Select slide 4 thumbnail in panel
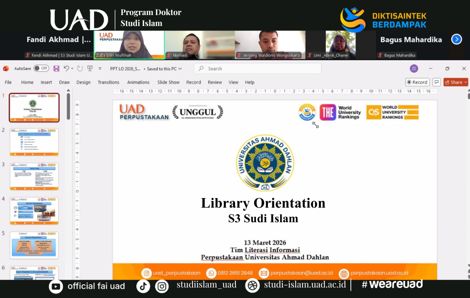Screen dimensions: 470x298 click(34, 211)
